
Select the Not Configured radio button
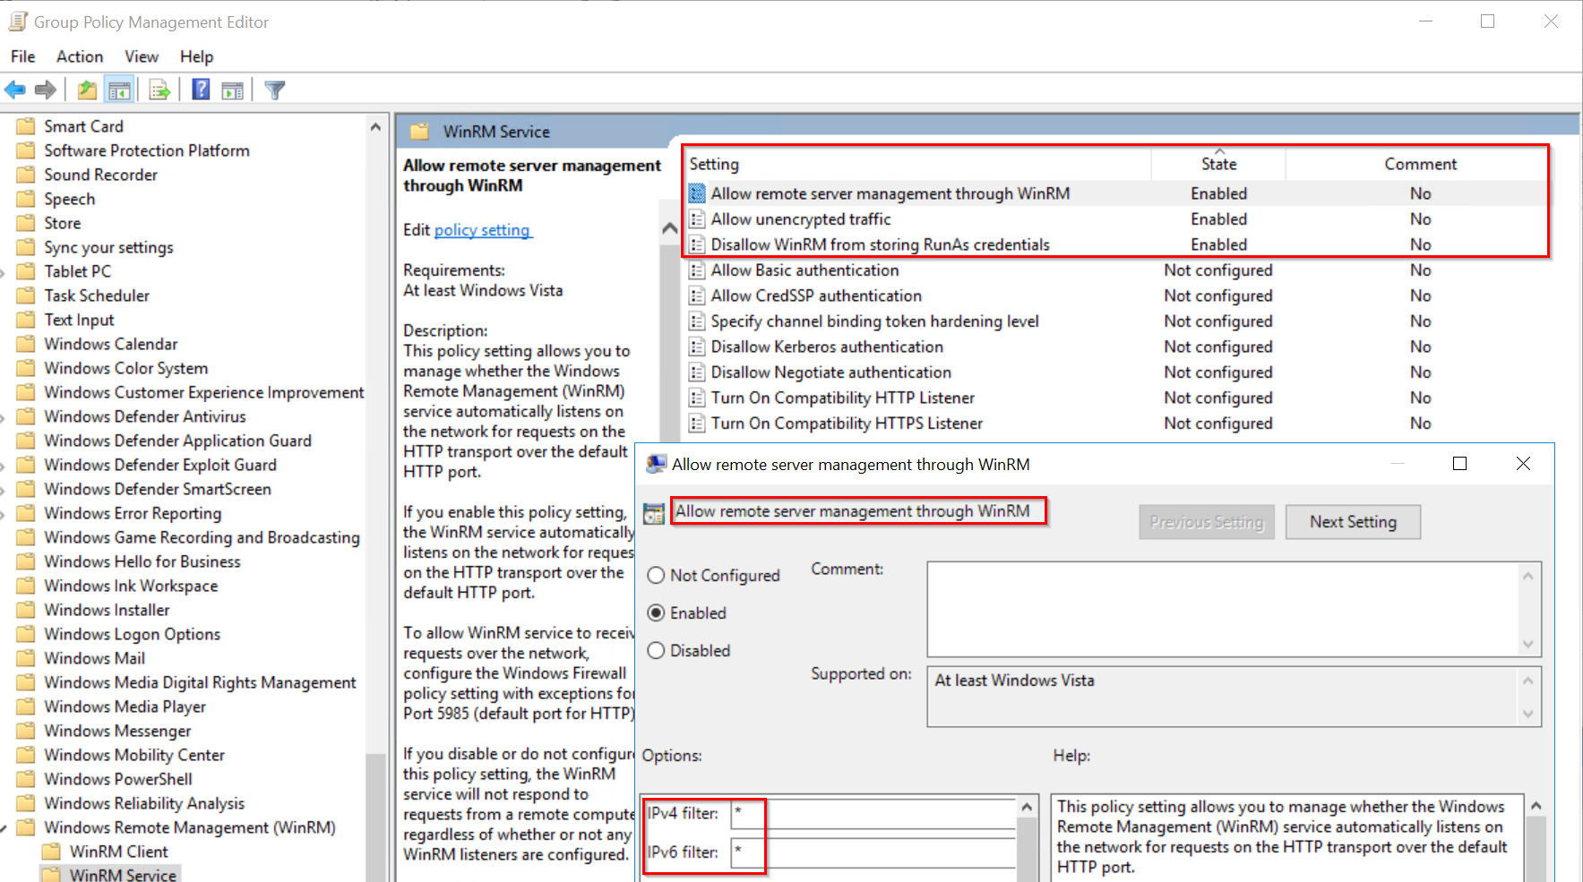point(656,576)
